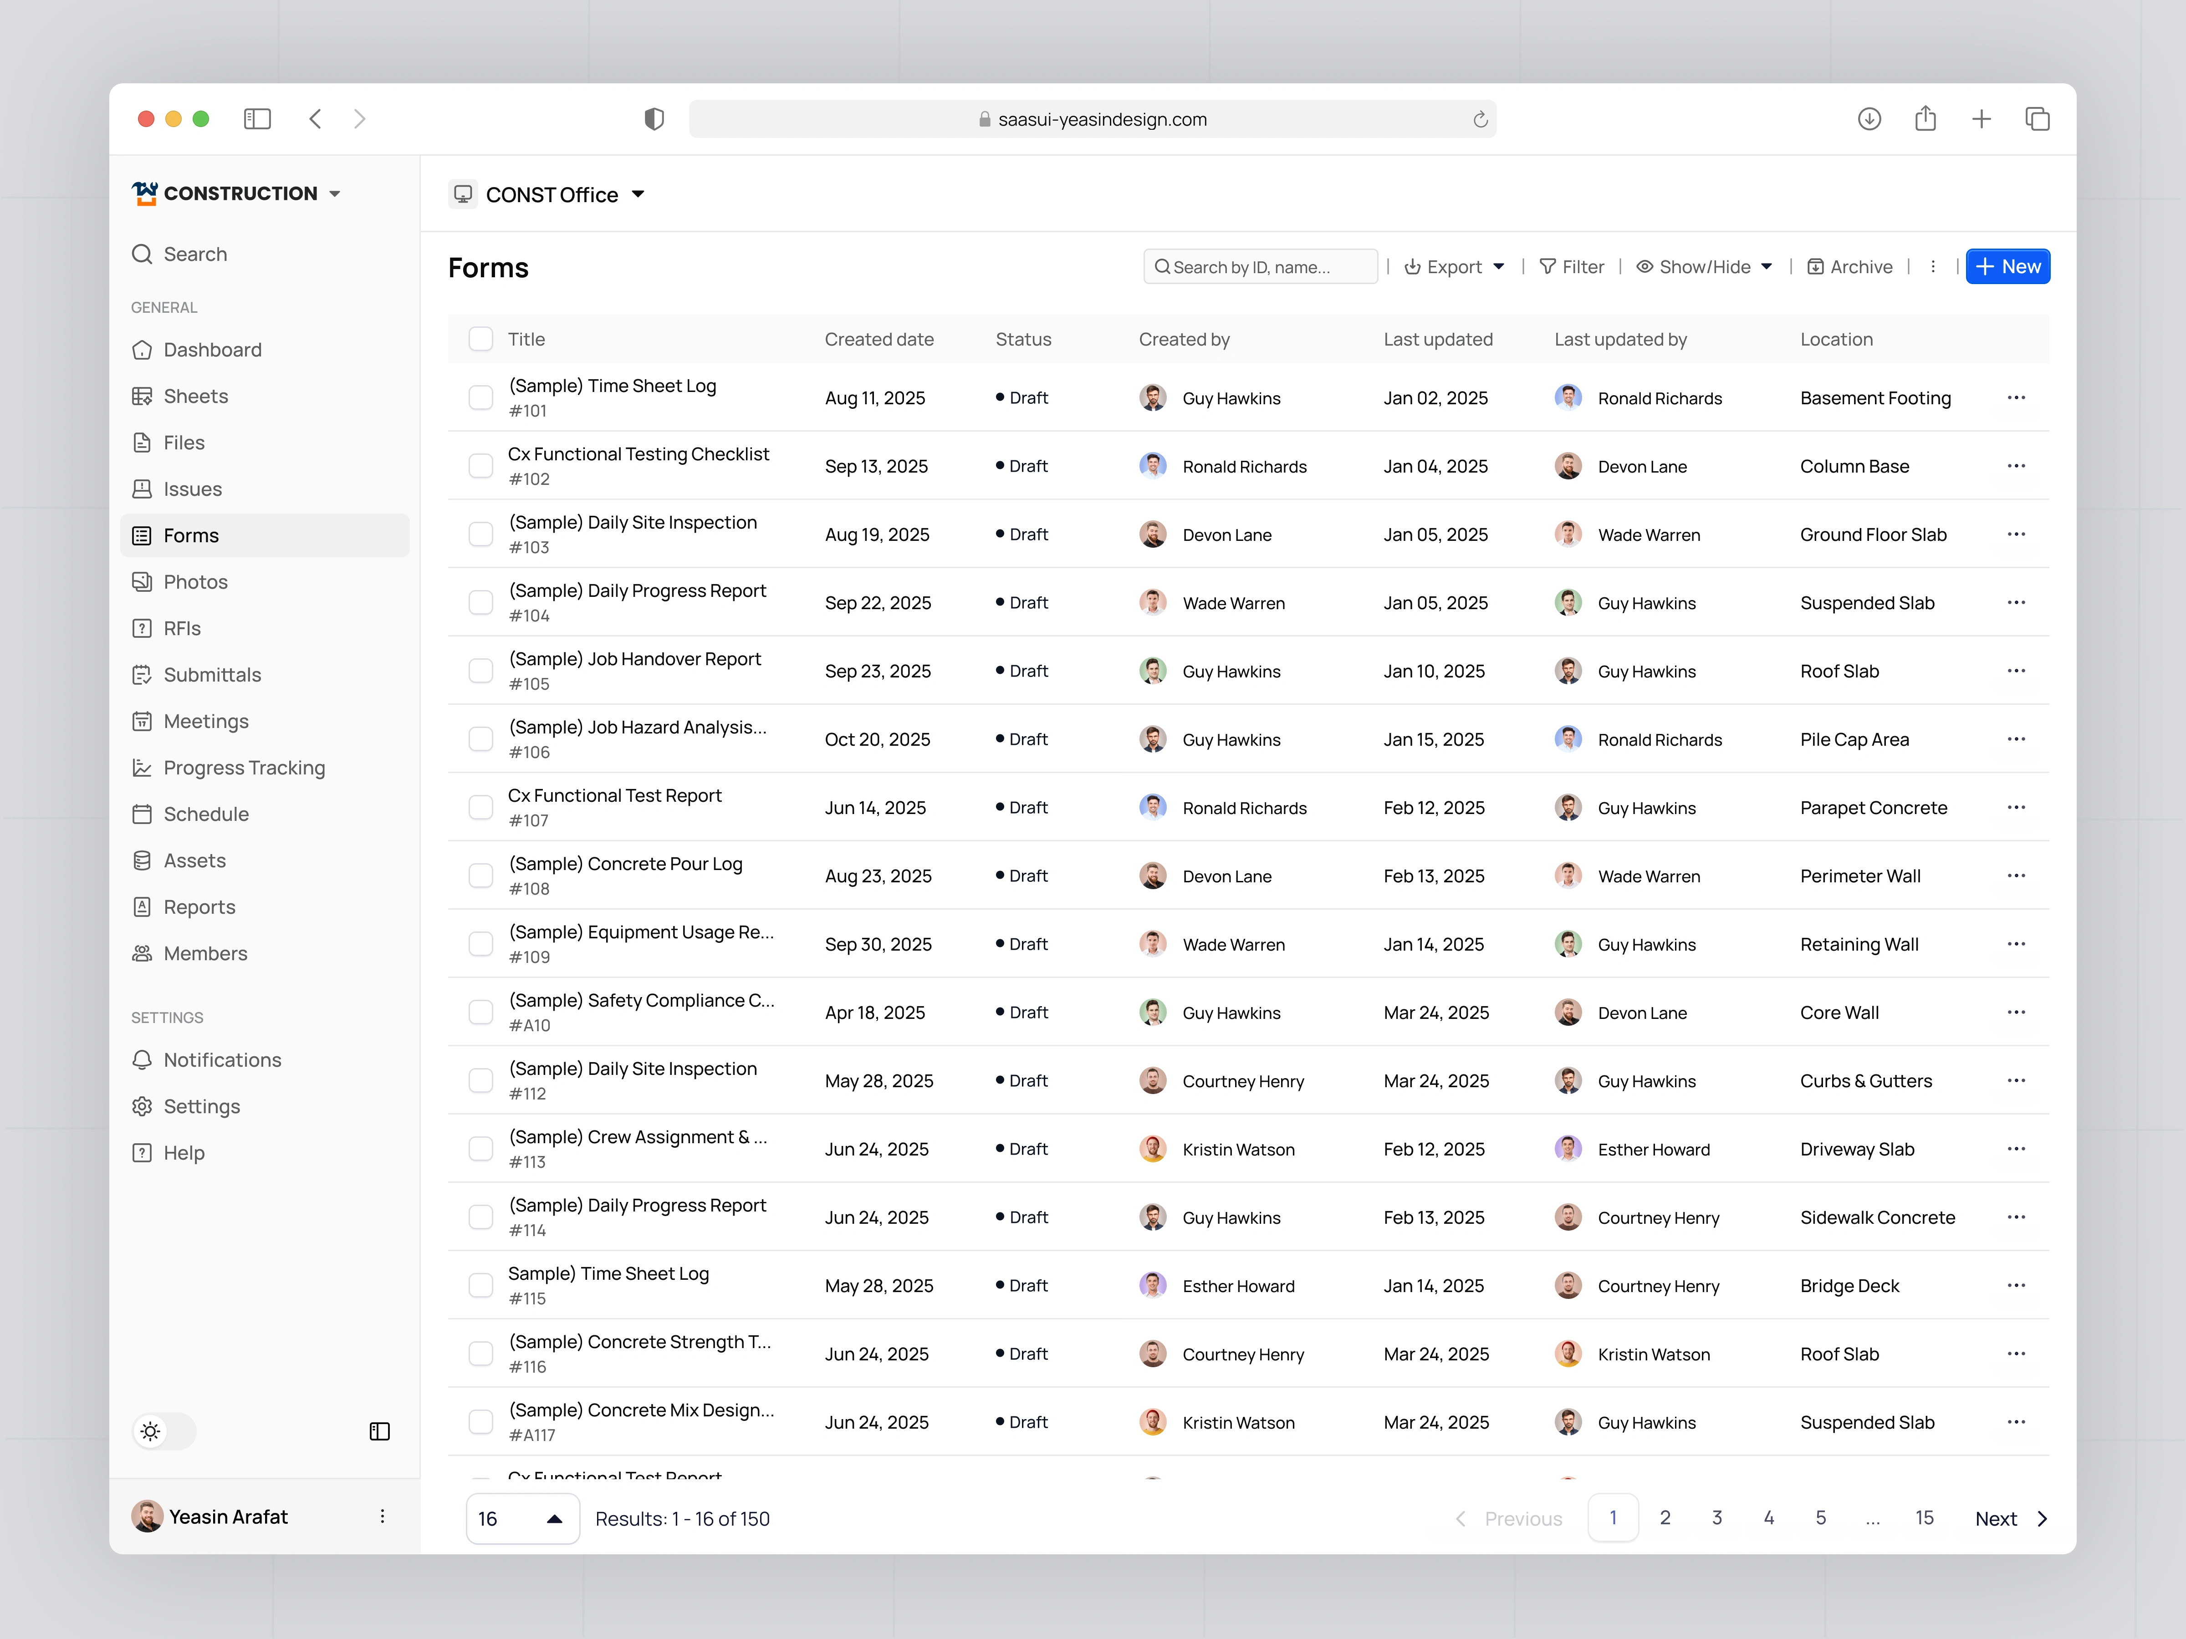Click the browser share icon

point(1924,118)
